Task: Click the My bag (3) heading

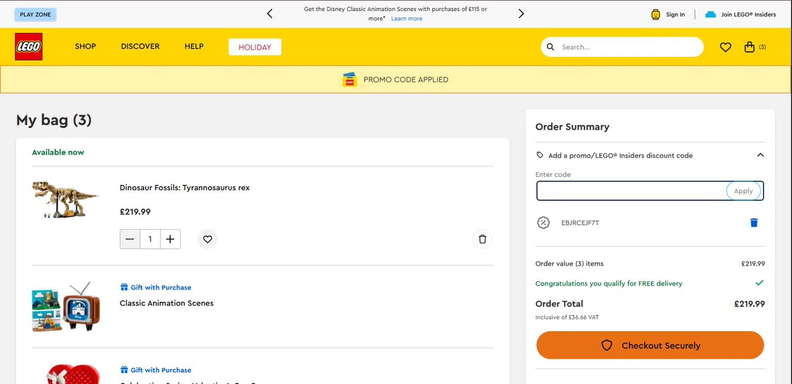Action: tap(54, 120)
